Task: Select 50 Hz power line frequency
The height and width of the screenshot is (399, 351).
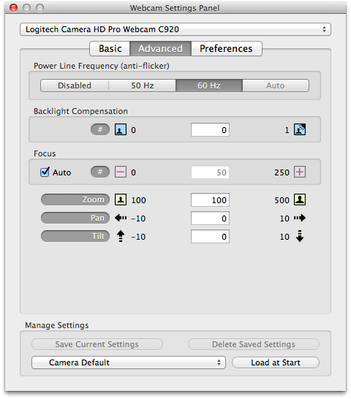Action: (x=143, y=85)
